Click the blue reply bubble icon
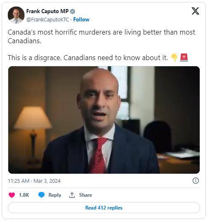The width and height of the screenshot is (210, 221). coord(41,195)
